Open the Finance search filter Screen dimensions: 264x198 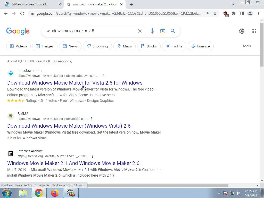point(201,46)
